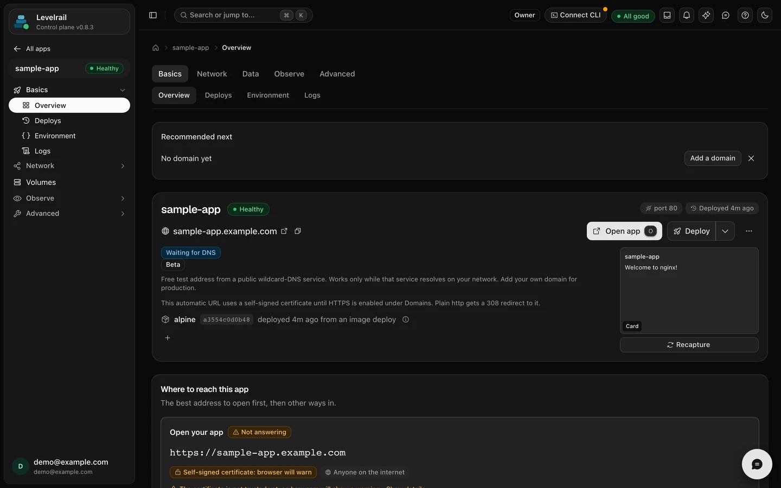Select Deploys in the sidebar

[x=69, y=120]
